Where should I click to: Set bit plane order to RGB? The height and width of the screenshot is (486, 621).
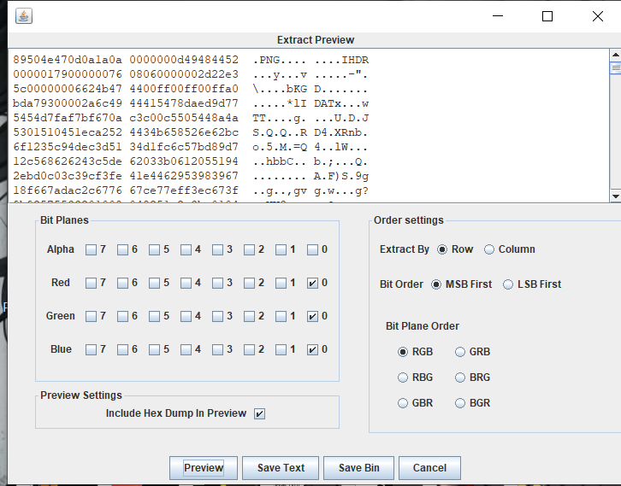tap(403, 352)
